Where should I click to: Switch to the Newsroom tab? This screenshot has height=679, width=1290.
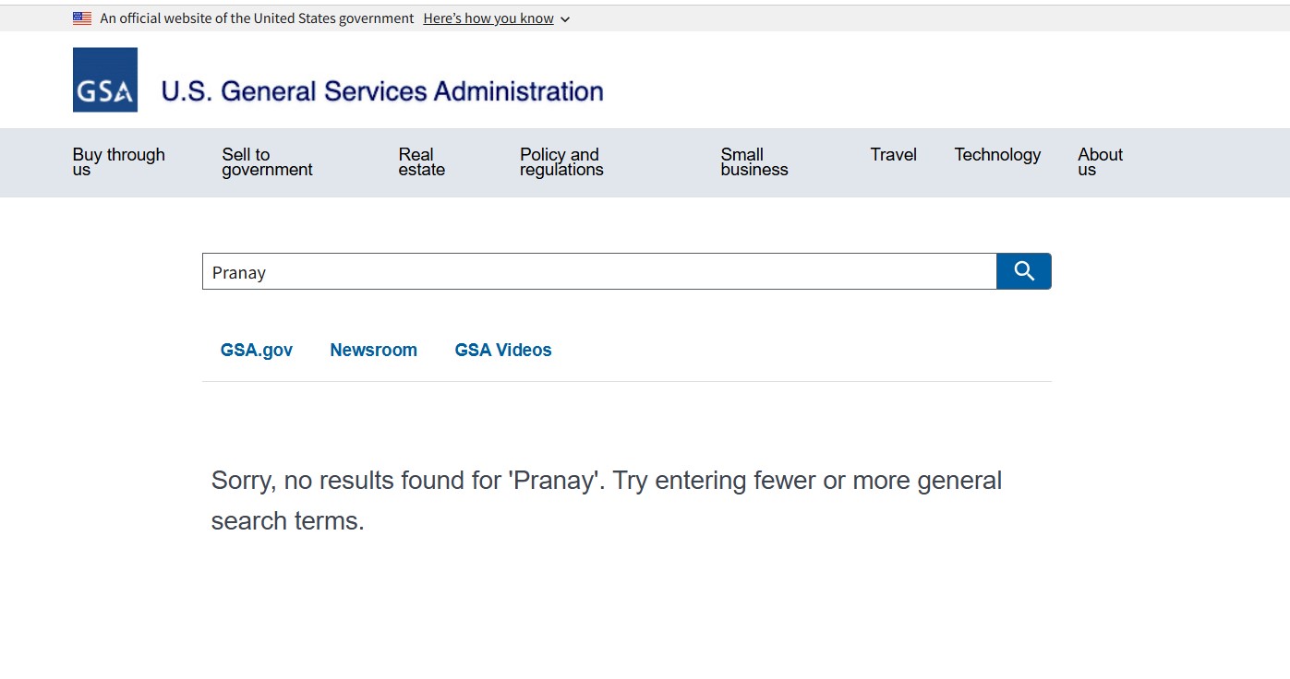[x=373, y=350]
